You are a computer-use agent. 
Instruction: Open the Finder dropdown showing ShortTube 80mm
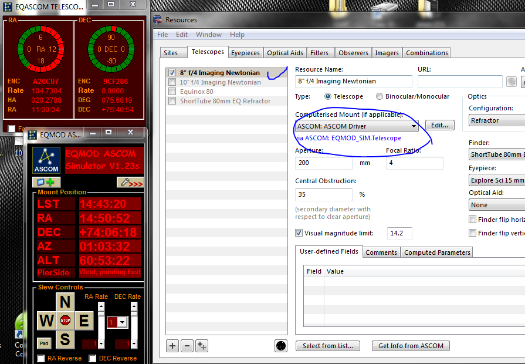[x=497, y=154]
